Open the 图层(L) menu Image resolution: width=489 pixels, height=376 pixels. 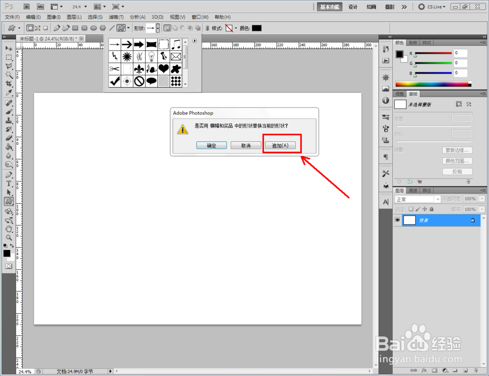tap(74, 17)
